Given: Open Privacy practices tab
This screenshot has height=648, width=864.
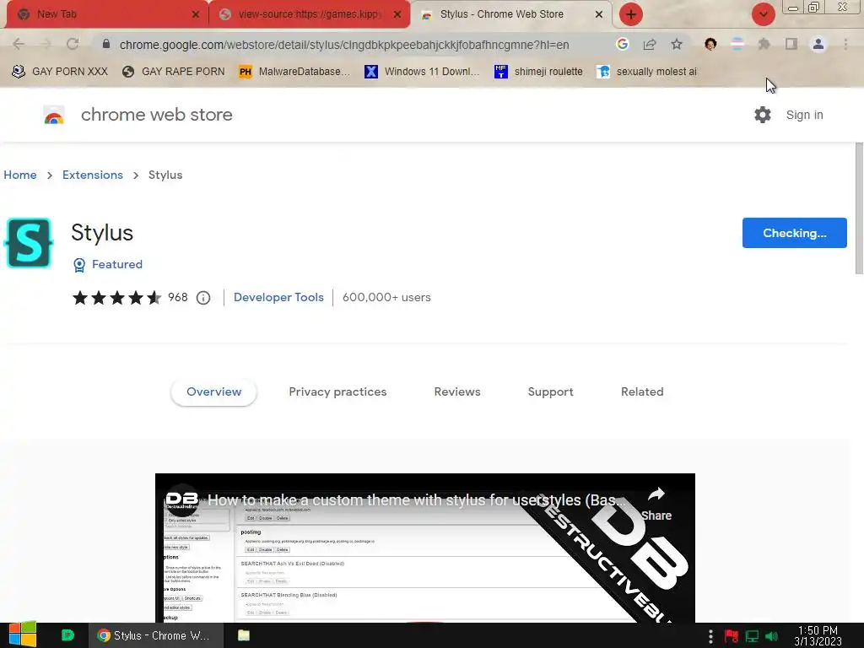Looking at the screenshot, I should point(337,391).
